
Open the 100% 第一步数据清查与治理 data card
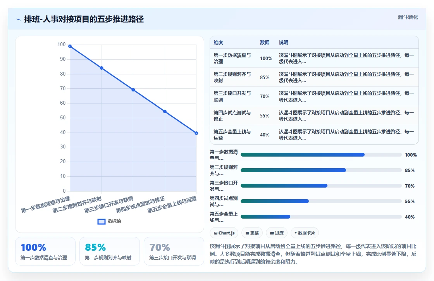tap(45, 251)
